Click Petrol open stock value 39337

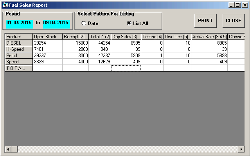coord(47,56)
